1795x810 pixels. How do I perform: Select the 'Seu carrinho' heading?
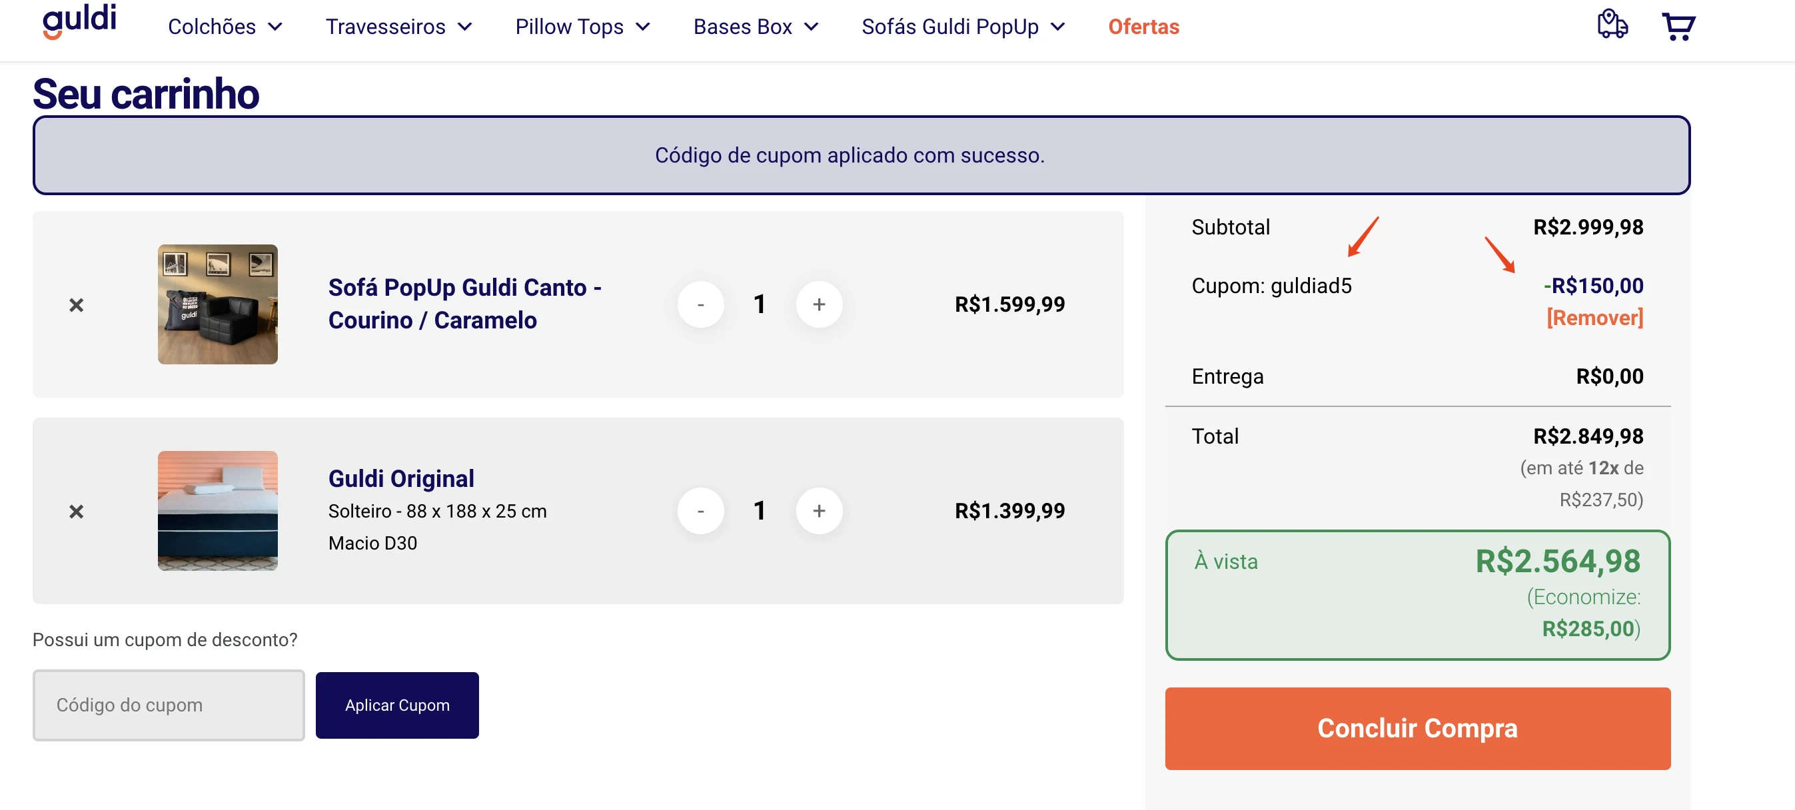[x=146, y=94]
